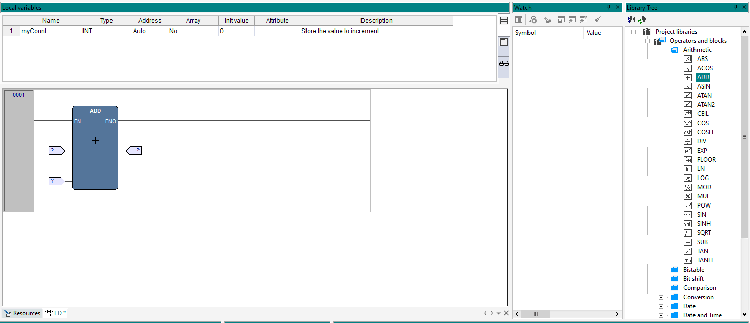The image size is (750, 323).
Task: Open the text view tab icon
Action: click(x=504, y=42)
